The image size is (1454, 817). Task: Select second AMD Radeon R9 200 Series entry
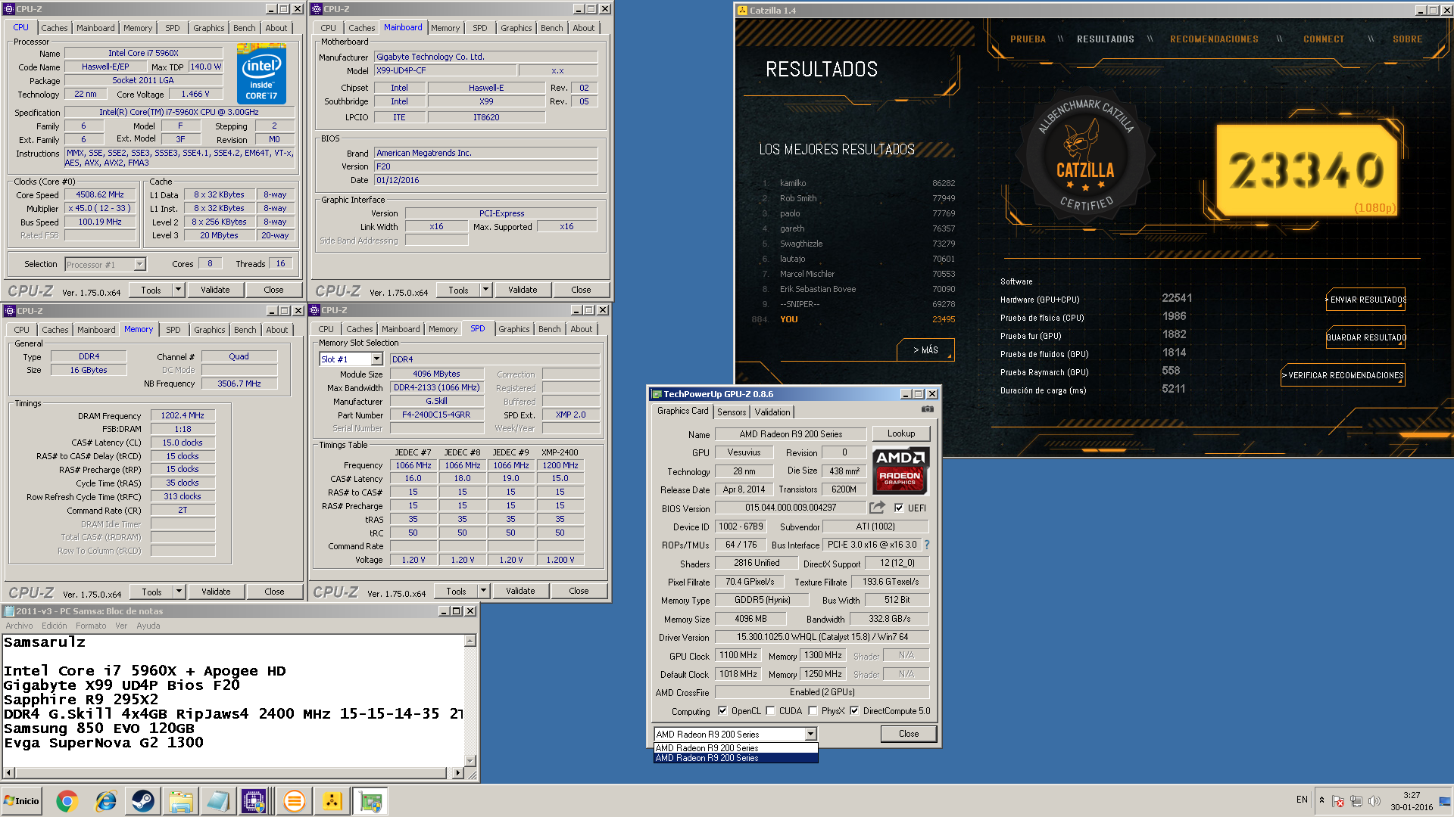pos(735,758)
